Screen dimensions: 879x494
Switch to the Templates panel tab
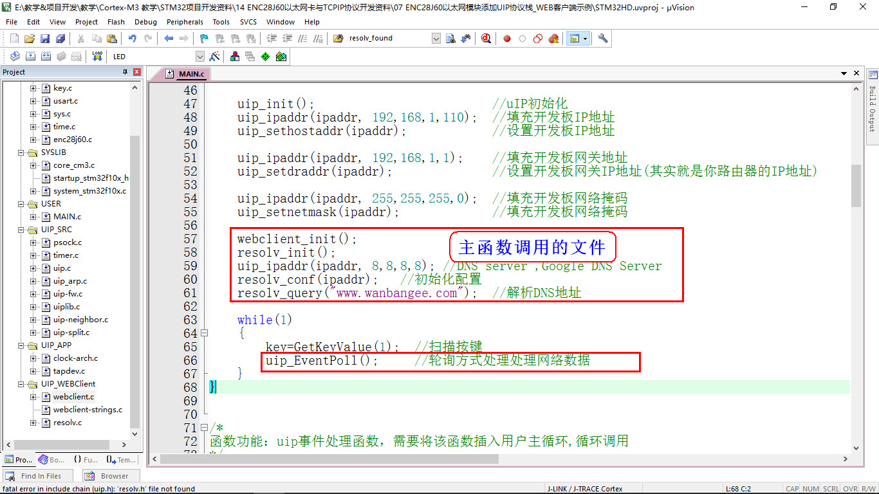[121, 459]
